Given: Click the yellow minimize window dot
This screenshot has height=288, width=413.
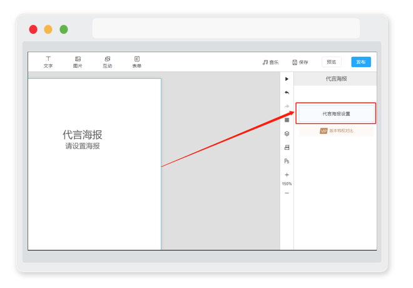Looking at the screenshot, I should pyautogui.click(x=48, y=29).
